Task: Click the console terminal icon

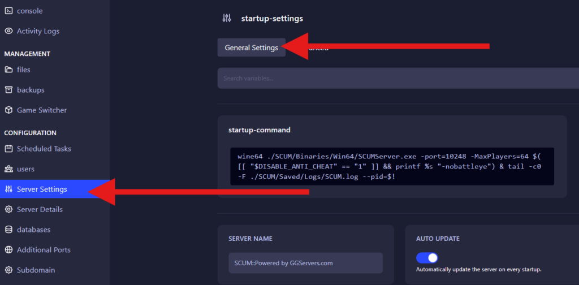Action: click(x=8, y=11)
